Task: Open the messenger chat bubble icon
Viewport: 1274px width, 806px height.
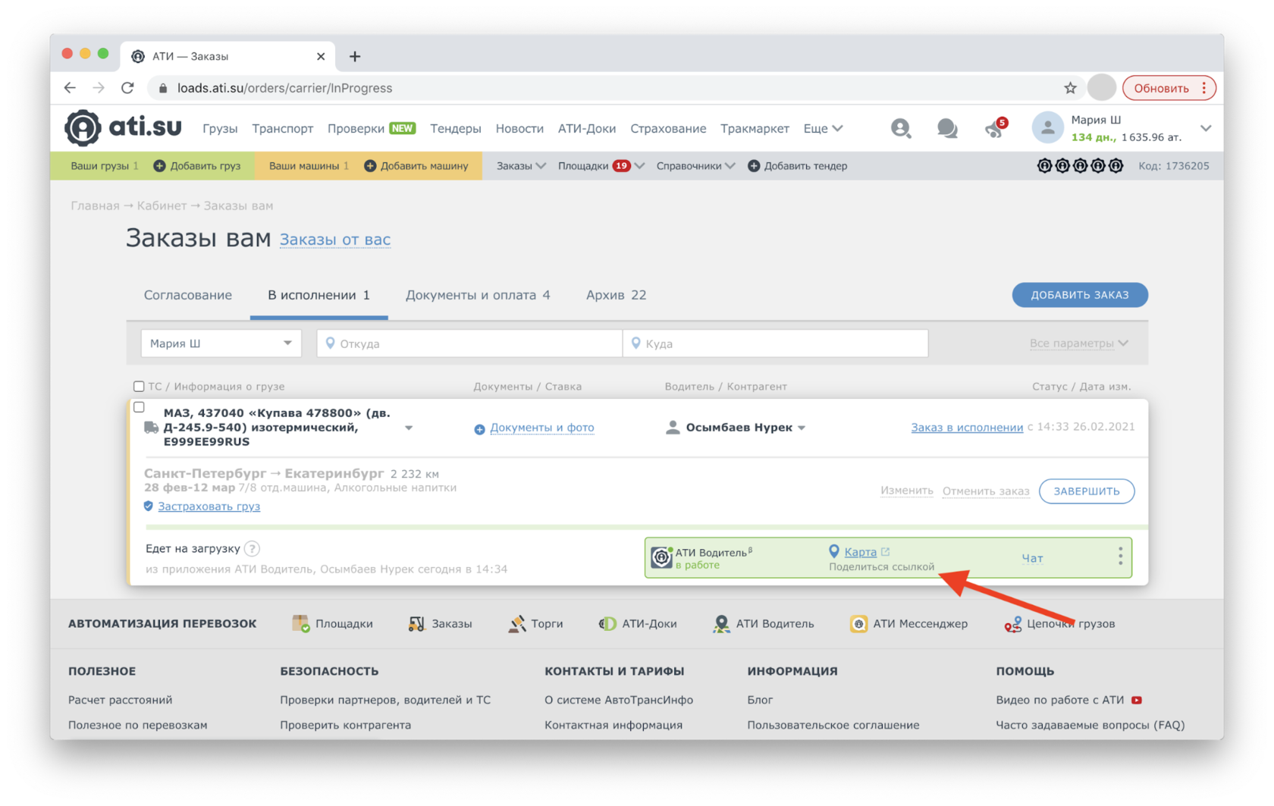Action: pos(946,128)
